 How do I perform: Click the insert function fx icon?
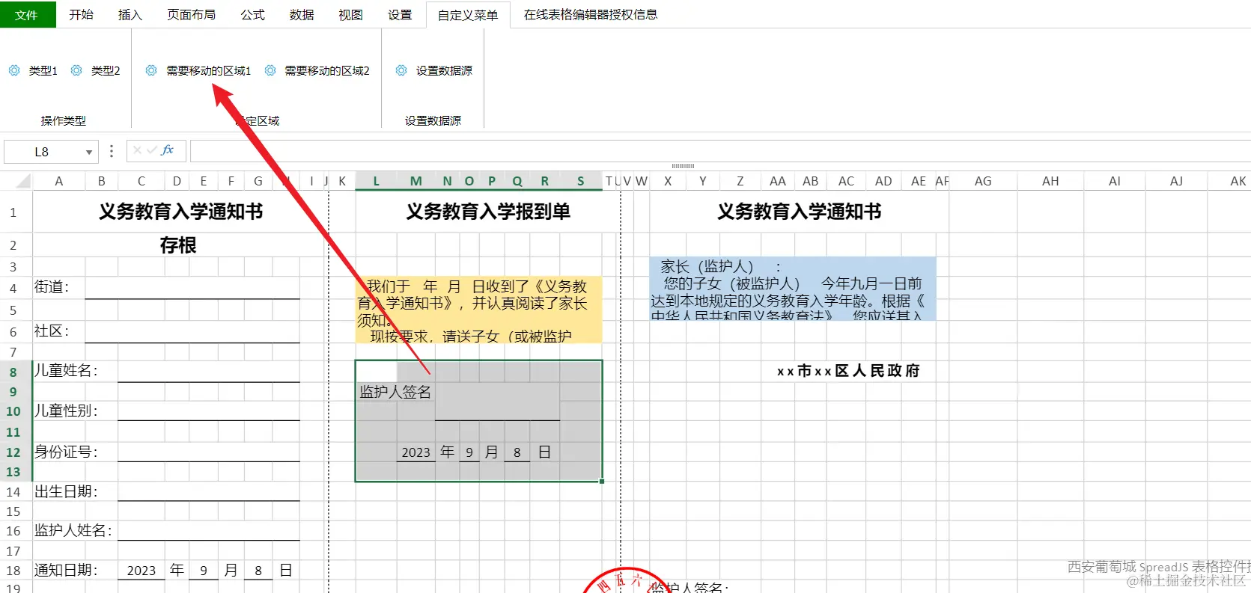pyautogui.click(x=168, y=150)
